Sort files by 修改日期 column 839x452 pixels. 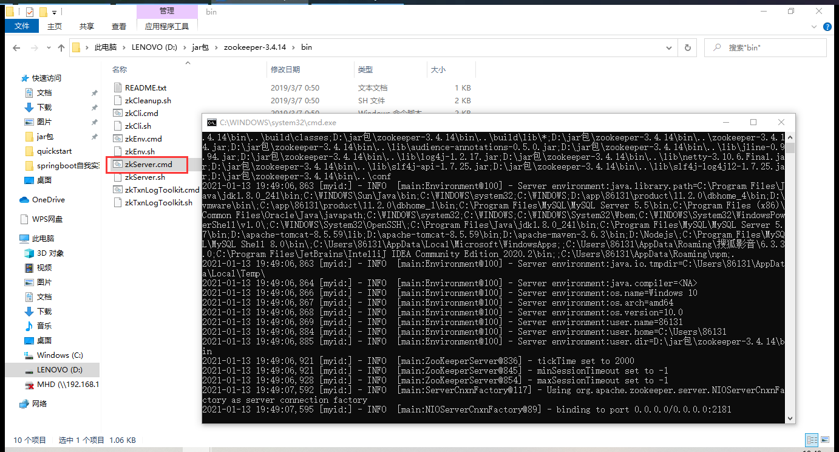[285, 70]
